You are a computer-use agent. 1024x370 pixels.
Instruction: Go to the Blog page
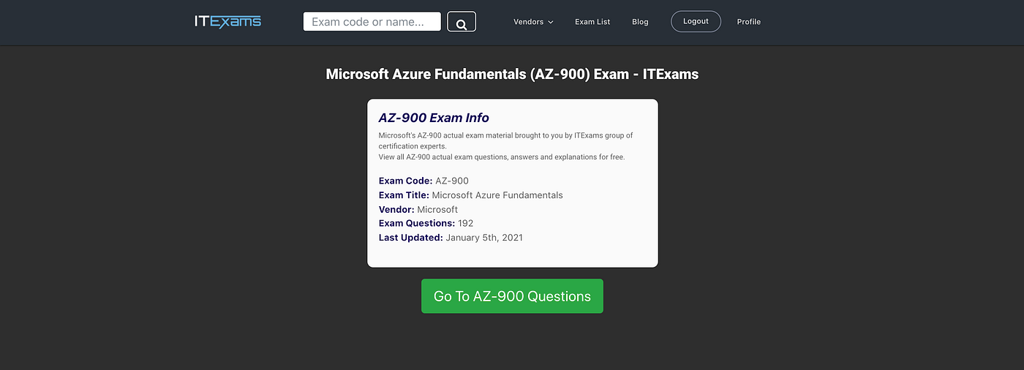point(640,22)
